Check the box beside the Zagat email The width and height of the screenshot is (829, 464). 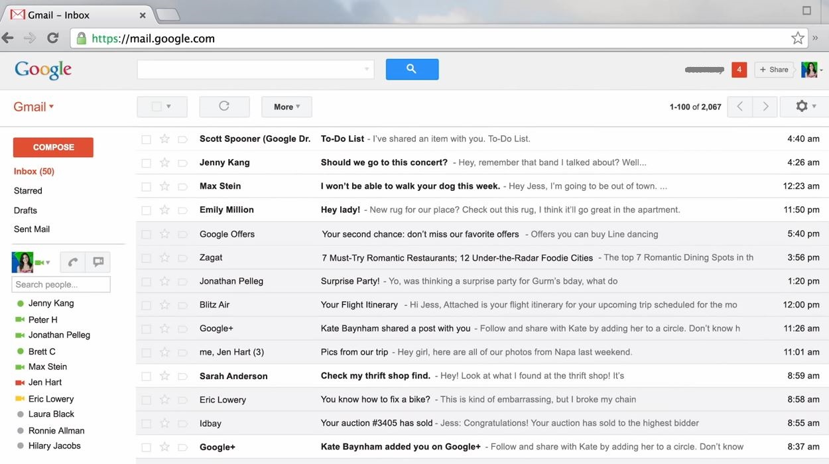pyautogui.click(x=146, y=258)
